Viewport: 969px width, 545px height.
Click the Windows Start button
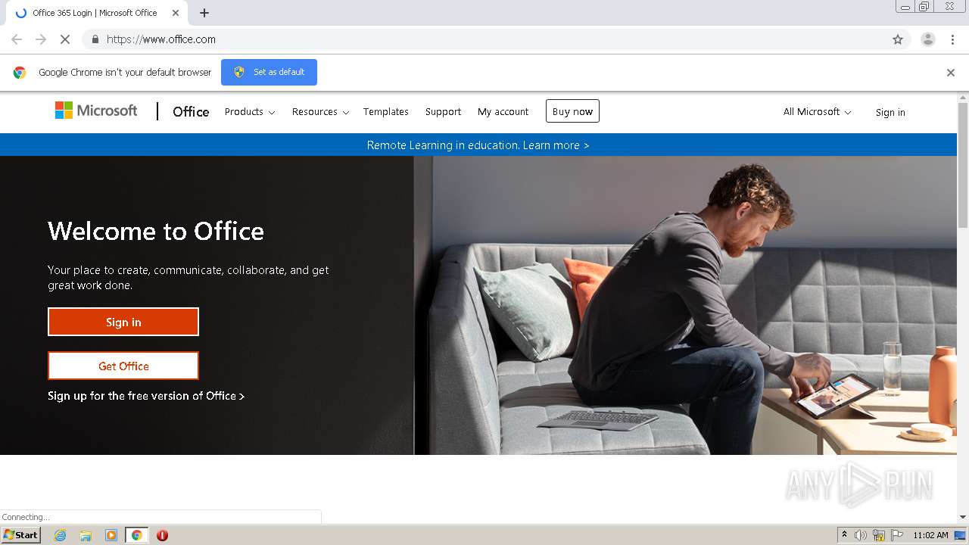point(20,535)
